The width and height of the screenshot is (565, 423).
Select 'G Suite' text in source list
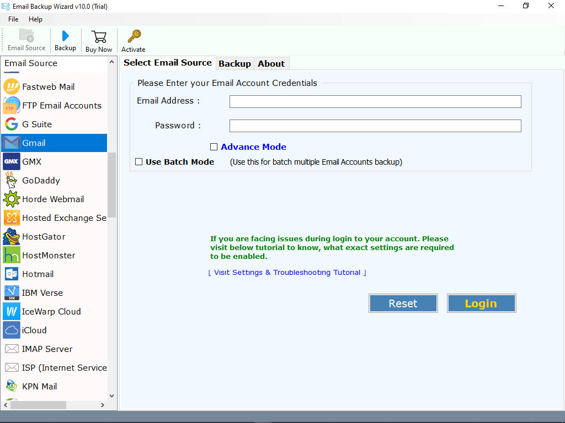click(37, 124)
